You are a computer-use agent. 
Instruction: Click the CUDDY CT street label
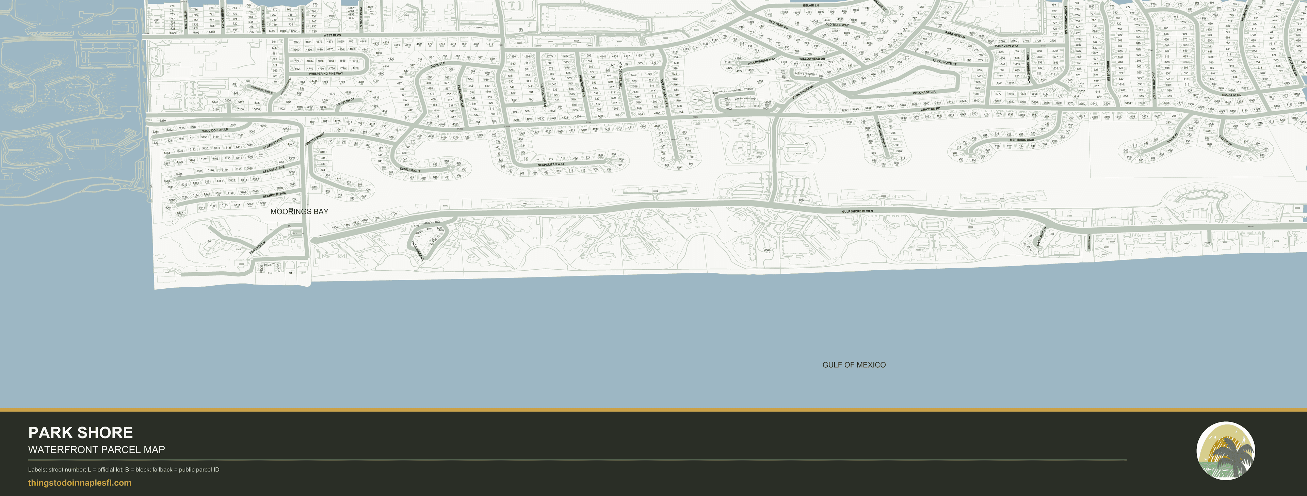click(1225, 140)
